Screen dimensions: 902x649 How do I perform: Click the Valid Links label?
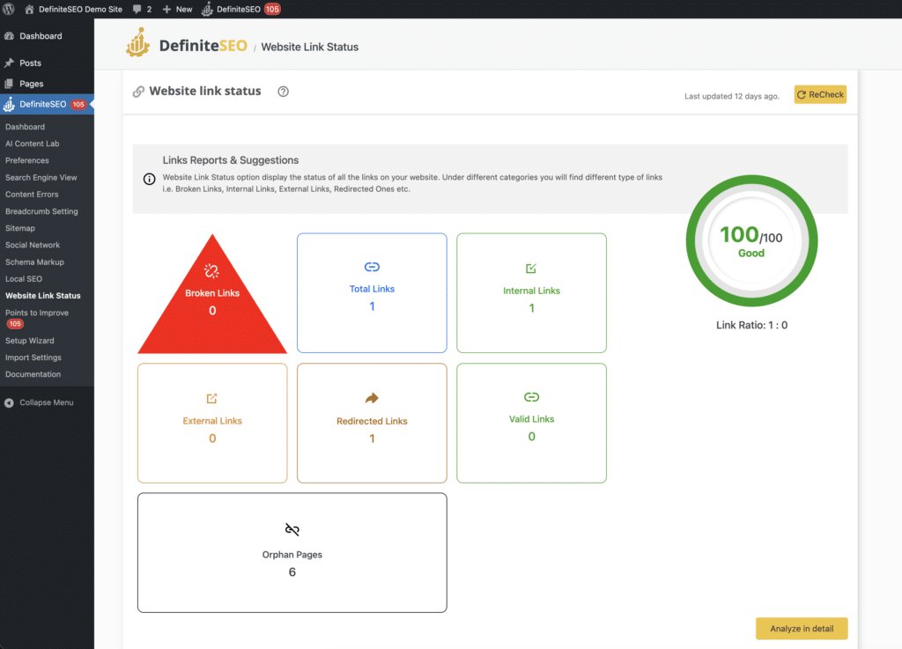tap(531, 419)
